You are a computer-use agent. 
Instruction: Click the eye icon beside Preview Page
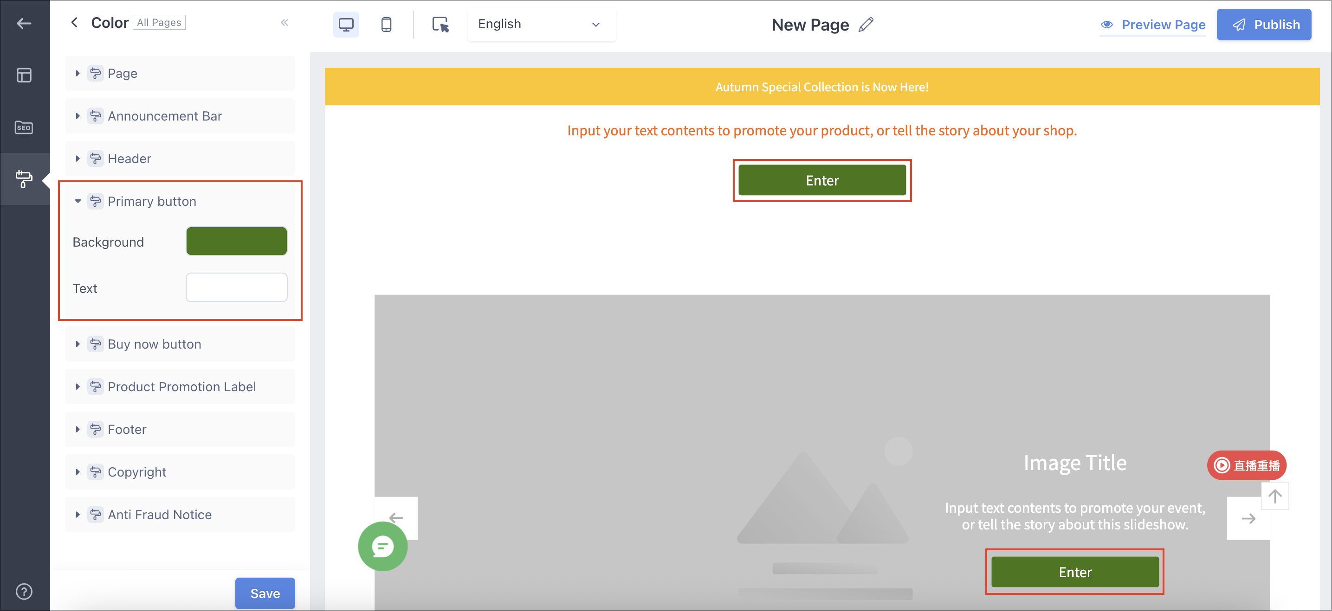click(x=1107, y=25)
